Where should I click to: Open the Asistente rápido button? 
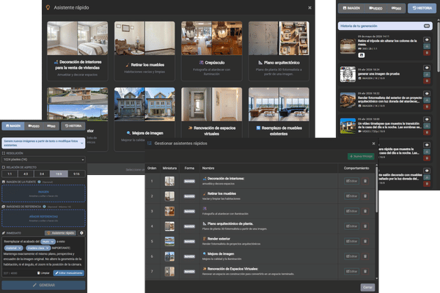click(x=61, y=233)
